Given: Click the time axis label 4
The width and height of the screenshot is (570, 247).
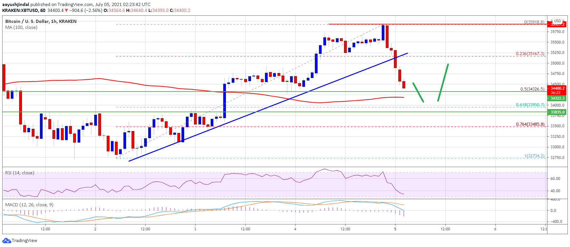Looking at the screenshot, I should tap(295, 229).
